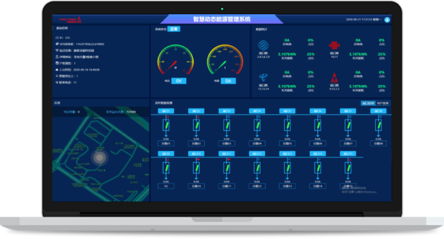Click the current gauge dial showing 0A
The width and height of the screenshot is (444, 239).
(225, 59)
